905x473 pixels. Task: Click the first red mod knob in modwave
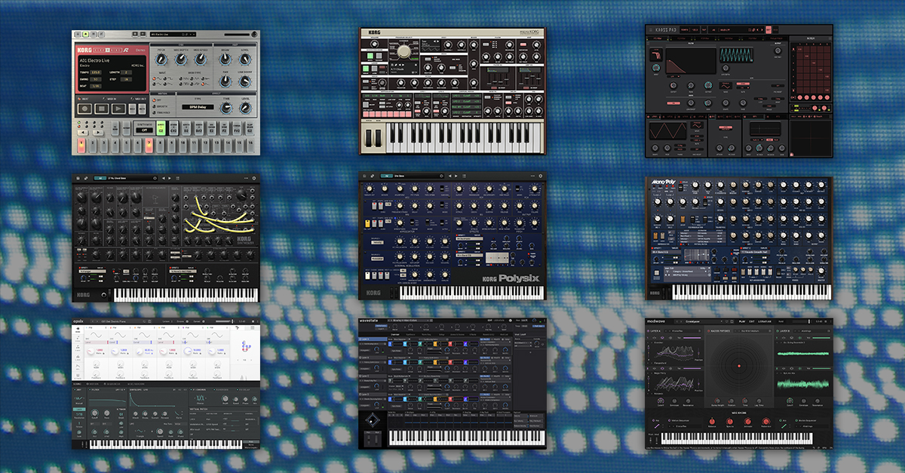(712, 421)
